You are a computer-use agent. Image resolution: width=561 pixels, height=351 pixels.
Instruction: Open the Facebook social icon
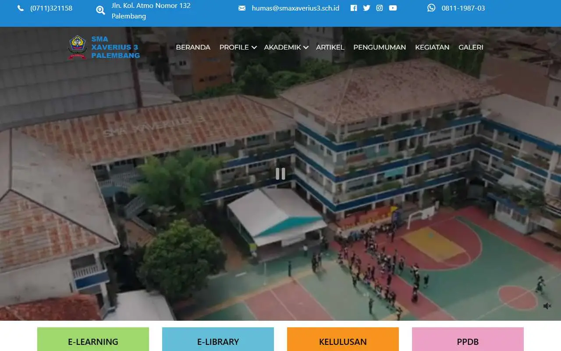point(354,8)
